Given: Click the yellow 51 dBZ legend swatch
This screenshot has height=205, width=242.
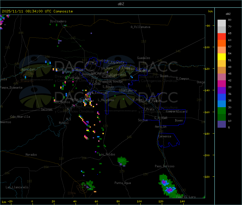Looking at the screenshot, I should point(222,57).
